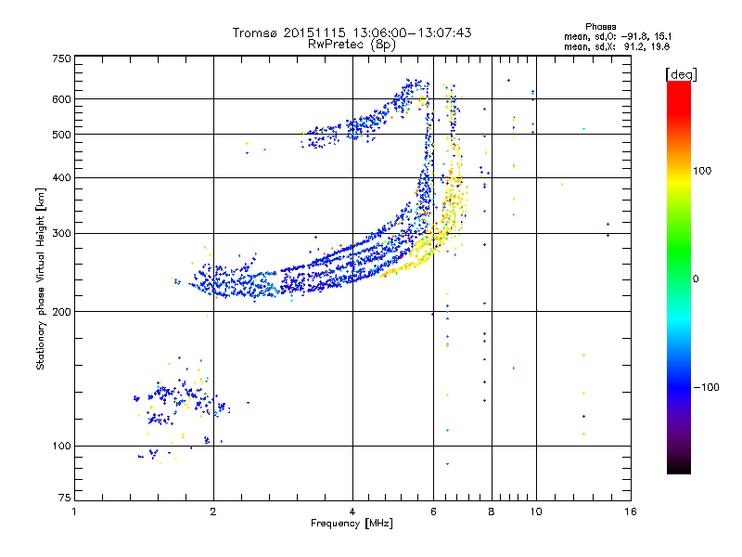Click the x-axis tick label '6'
Image resolution: width=742 pixels, height=557 pixels.
click(433, 512)
